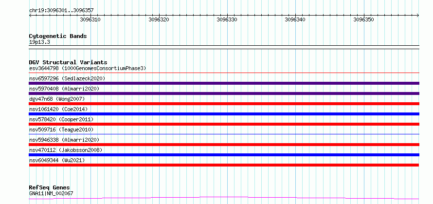Screen dimensions: 433x204
Task: Open the DGV Structural Variants track title
Action: pos(68,62)
